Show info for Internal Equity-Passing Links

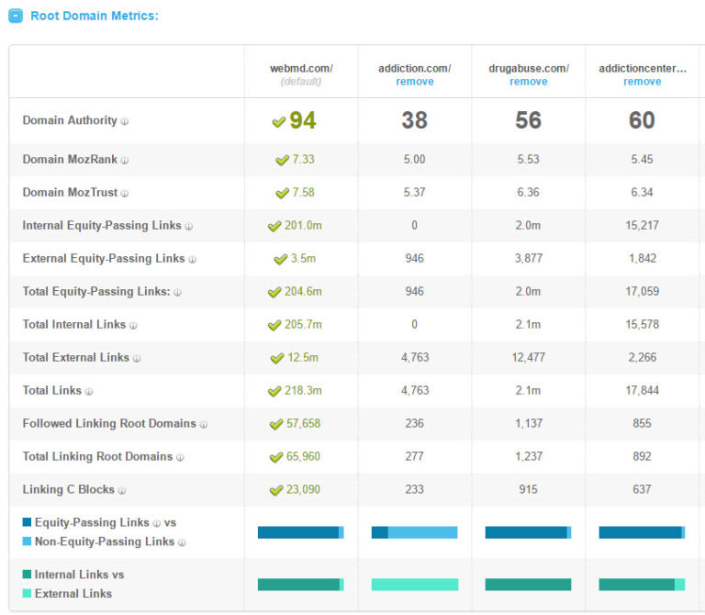(x=189, y=227)
